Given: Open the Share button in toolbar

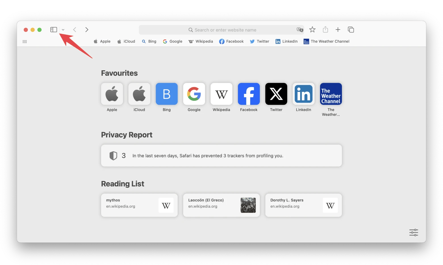Looking at the screenshot, I should pyautogui.click(x=325, y=30).
